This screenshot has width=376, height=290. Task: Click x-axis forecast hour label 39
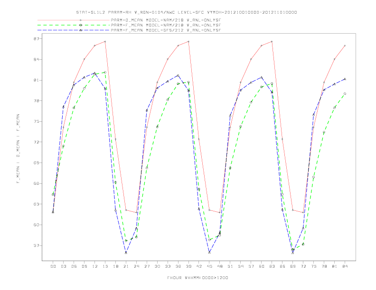(x=188, y=266)
